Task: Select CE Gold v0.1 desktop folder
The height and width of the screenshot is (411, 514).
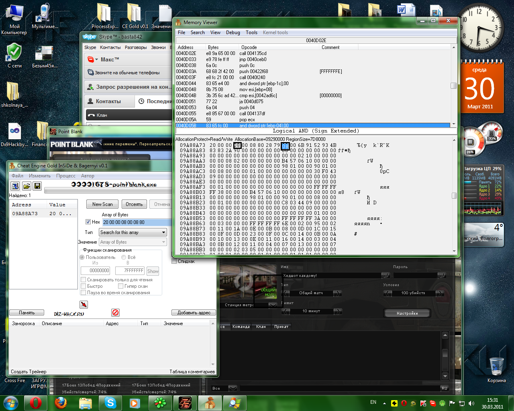Action: coord(135,16)
